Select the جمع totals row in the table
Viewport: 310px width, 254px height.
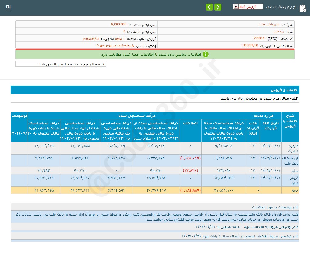(295, 190)
